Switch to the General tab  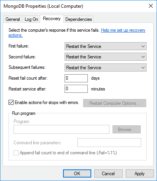(x=13, y=19)
